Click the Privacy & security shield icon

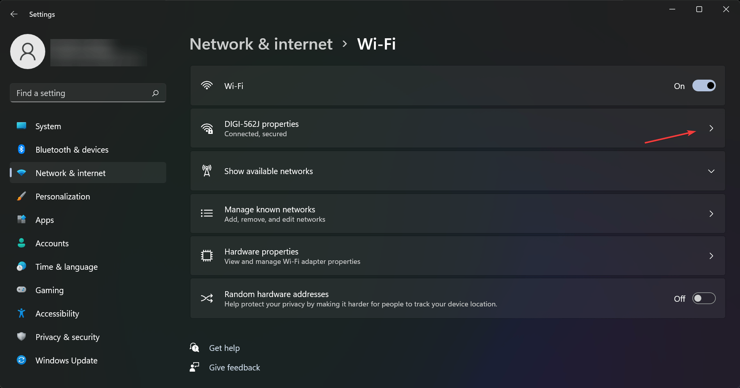(x=21, y=336)
